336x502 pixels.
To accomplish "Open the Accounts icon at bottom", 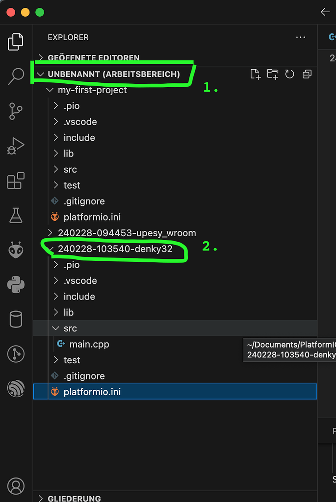I will [x=16, y=486].
